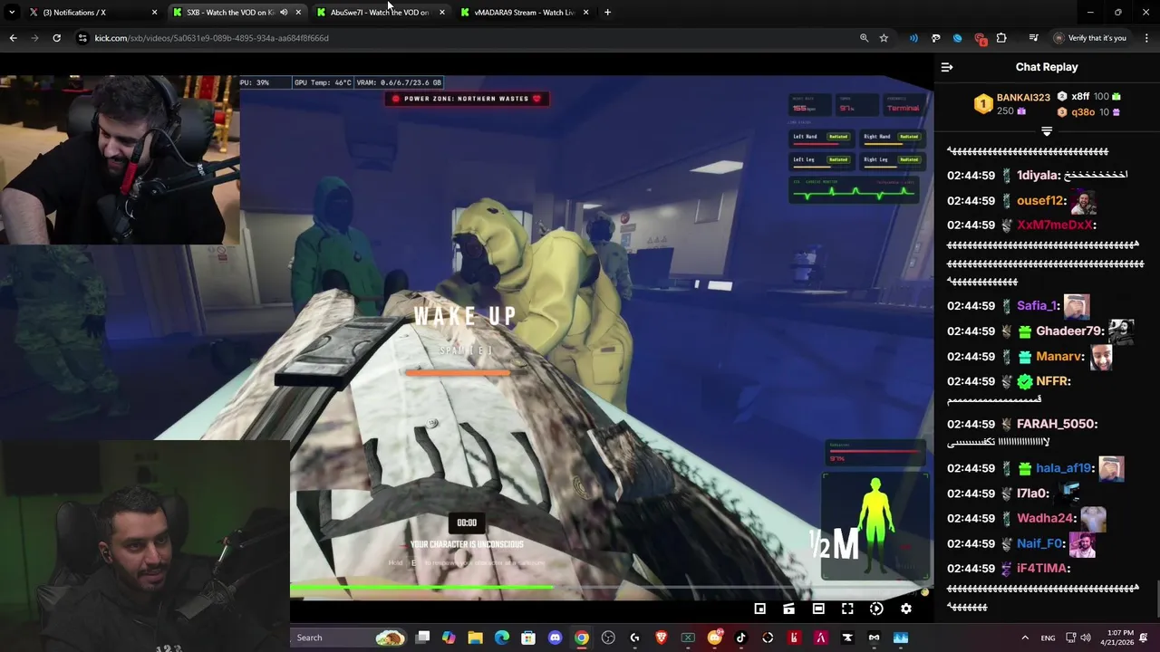The width and height of the screenshot is (1160, 652).
Task: Open q38o third place gifter
Action: (1082, 112)
